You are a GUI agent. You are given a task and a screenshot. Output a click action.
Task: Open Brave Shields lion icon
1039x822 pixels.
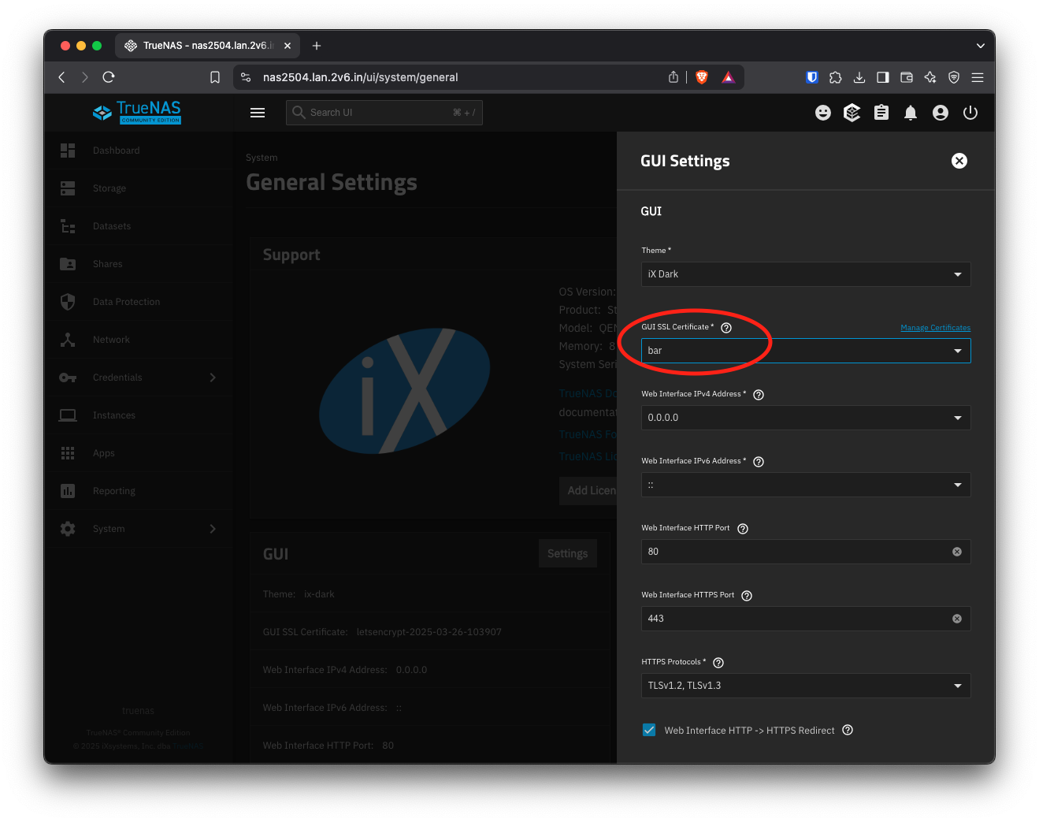[702, 77]
